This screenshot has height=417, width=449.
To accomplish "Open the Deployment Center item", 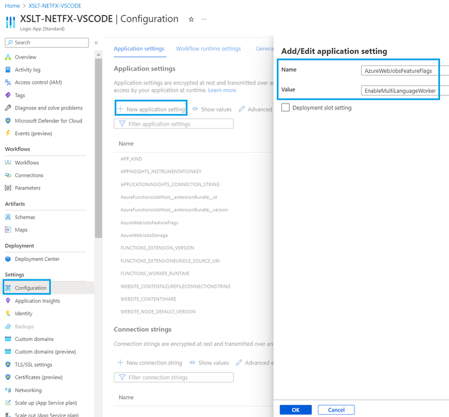I will (37, 259).
